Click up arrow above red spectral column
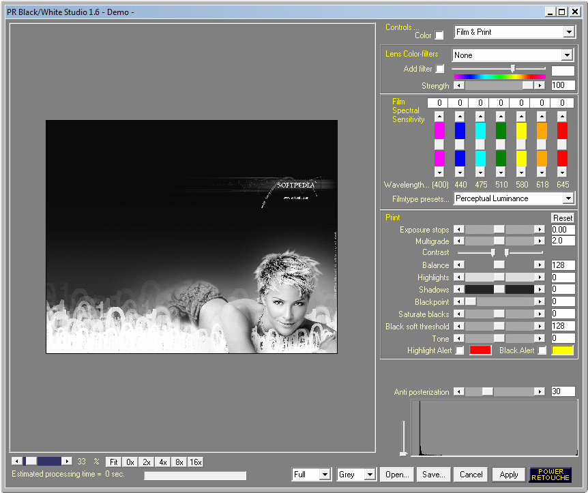The height and width of the screenshot is (493, 588). click(x=562, y=117)
